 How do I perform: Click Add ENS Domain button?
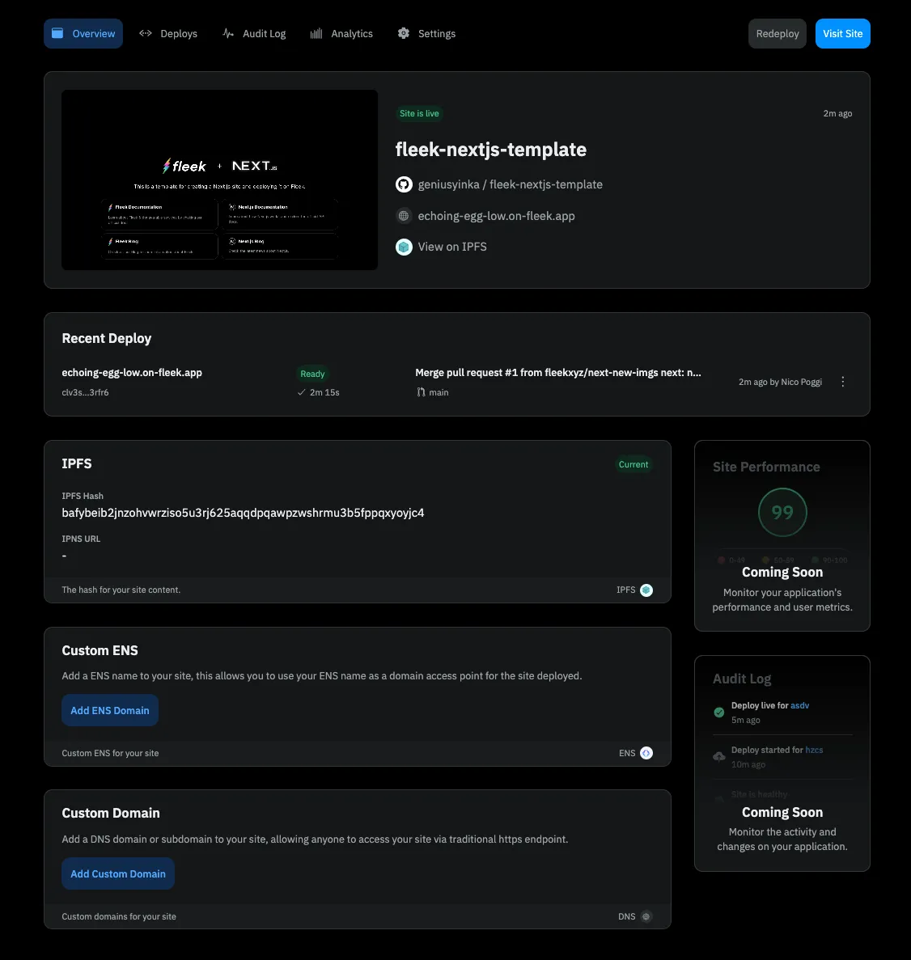point(110,710)
